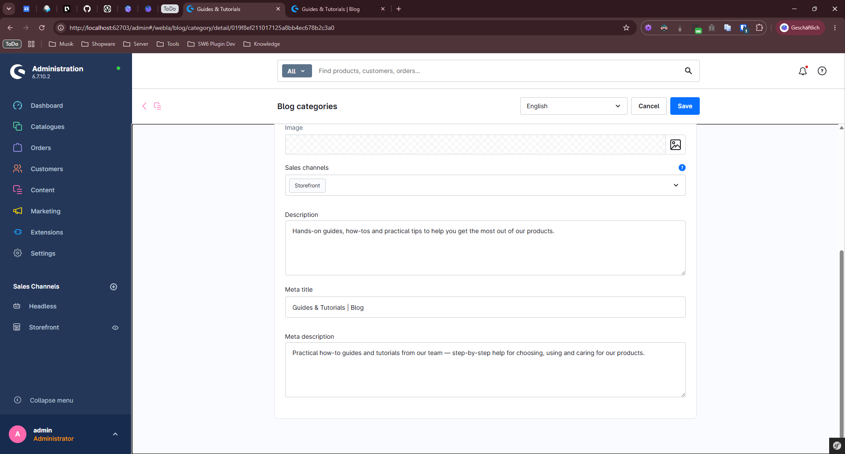The height and width of the screenshot is (454, 845).
Task: Collapse the admin sidebar menu
Action: pyautogui.click(x=51, y=400)
